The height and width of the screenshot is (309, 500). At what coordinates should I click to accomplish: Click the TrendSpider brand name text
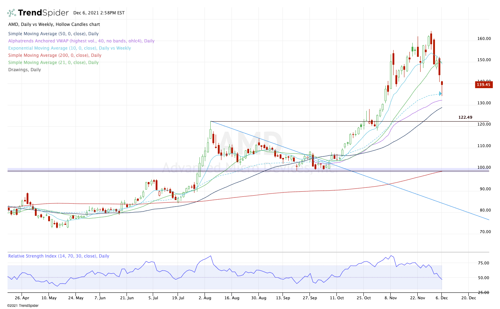[x=43, y=13]
